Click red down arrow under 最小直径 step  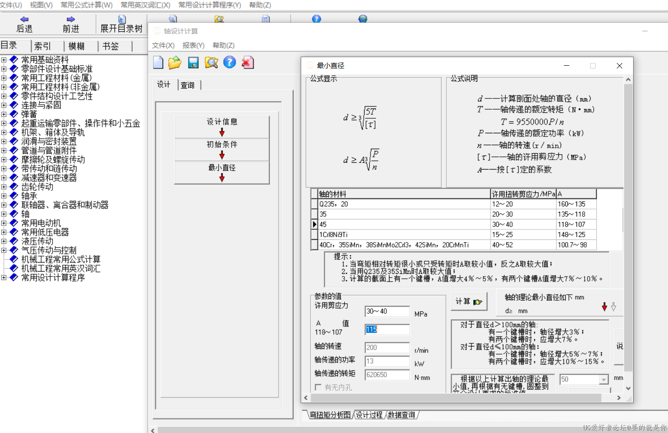[222, 178]
